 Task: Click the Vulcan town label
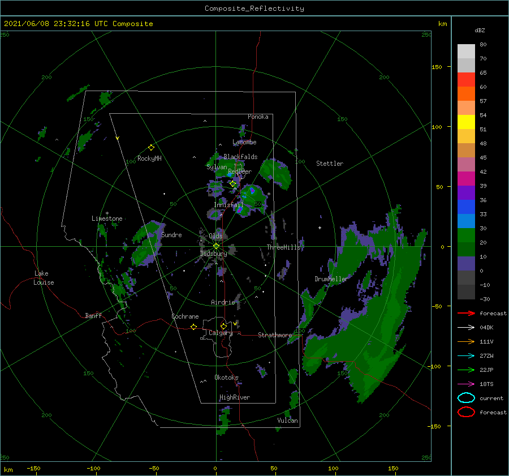click(x=287, y=421)
